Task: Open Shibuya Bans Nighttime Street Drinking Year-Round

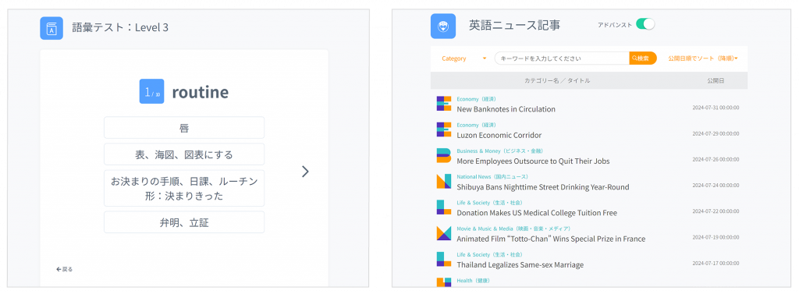Action: tap(543, 187)
